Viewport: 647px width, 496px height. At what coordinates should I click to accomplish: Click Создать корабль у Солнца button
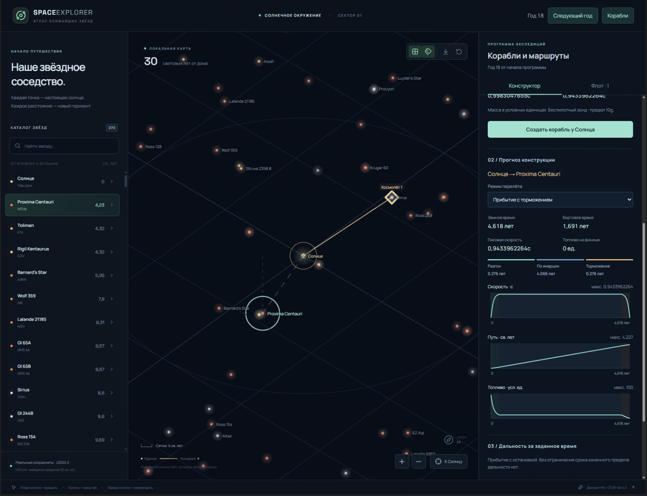point(560,129)
